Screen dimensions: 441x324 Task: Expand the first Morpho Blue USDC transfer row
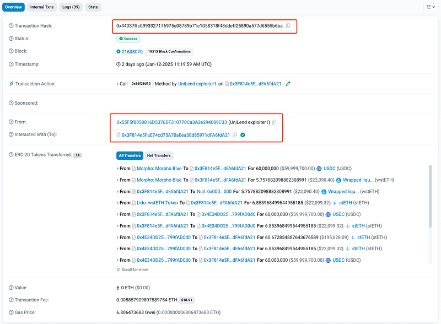click(117, 169)
